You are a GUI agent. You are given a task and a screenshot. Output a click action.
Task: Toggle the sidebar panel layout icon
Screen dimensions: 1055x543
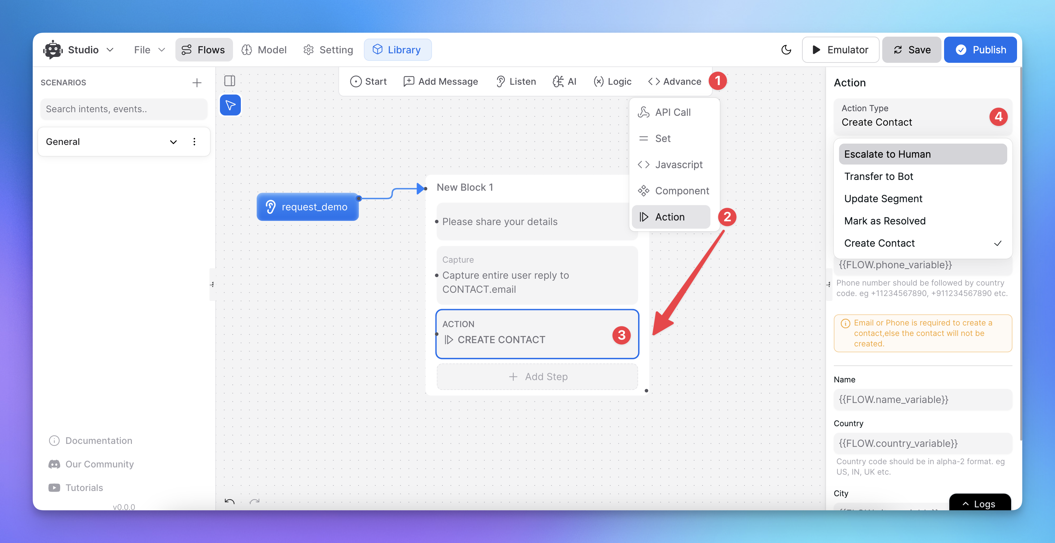click(x=230, y=81)
